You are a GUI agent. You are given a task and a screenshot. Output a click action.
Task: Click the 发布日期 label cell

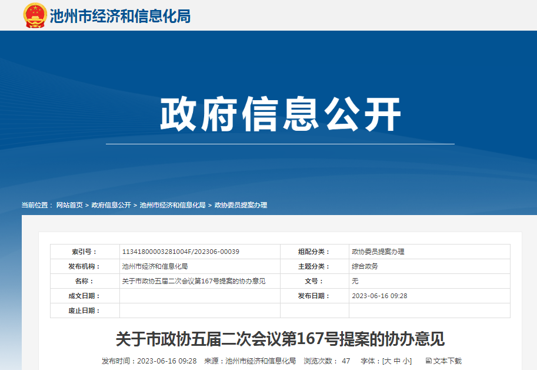click(315, 296)
